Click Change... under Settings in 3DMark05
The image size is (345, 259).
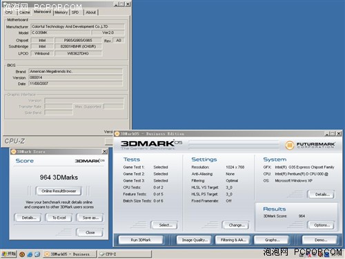(235, 225)
